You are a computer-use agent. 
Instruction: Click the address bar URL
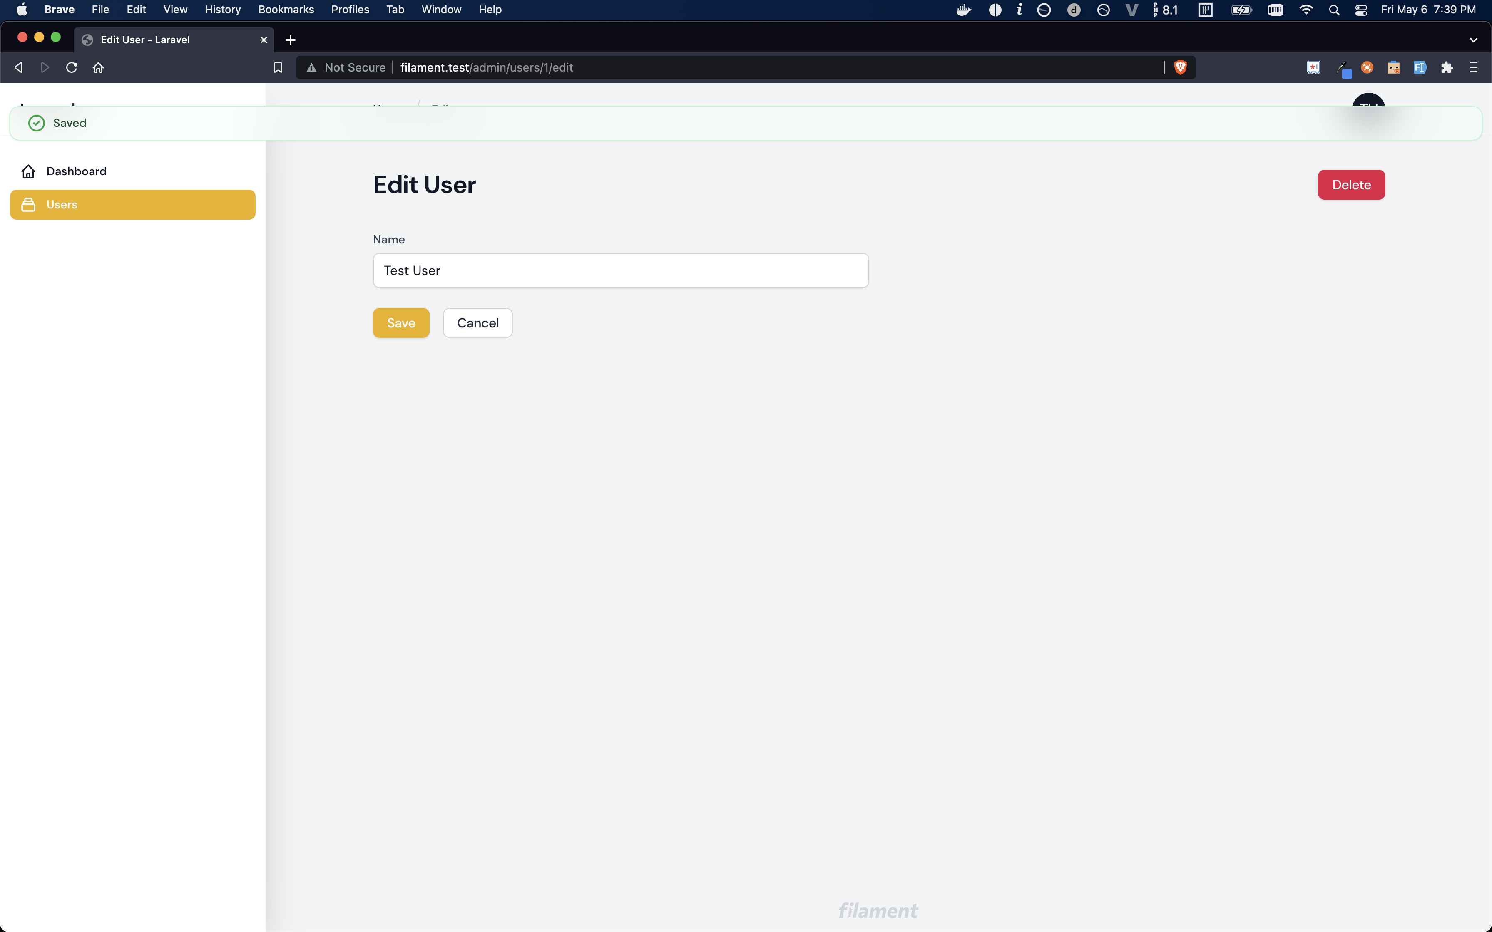487,68
